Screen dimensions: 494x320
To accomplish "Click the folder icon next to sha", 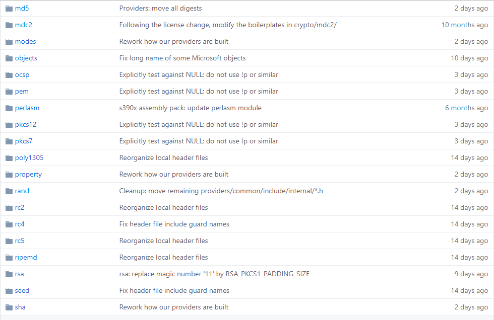I will pyautogui.click(x=9, y=307).
